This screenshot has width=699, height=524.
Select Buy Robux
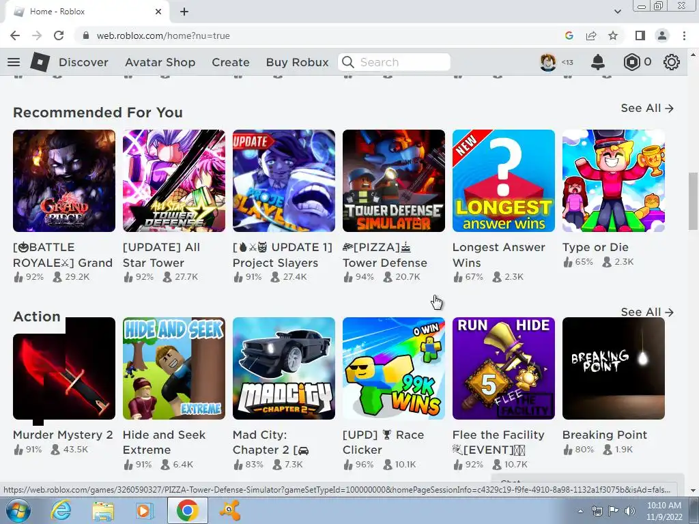tap(298, 62)
